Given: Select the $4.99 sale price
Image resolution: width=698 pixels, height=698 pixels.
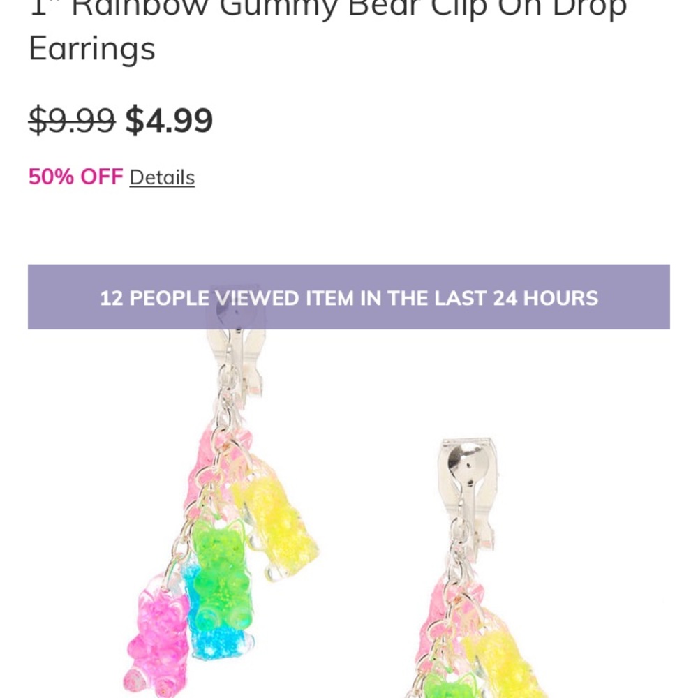Looking at the screenshot, I should point(169,120).
